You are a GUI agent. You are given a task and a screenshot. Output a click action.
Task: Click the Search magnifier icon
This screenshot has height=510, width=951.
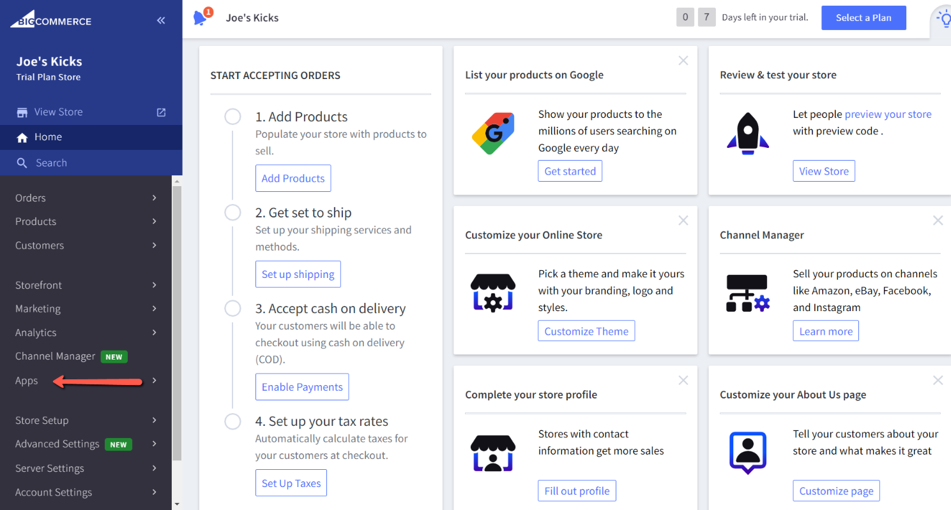pos(22,163)
